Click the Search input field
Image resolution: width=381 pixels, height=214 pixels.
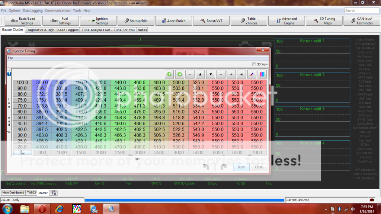pos(362,11)
